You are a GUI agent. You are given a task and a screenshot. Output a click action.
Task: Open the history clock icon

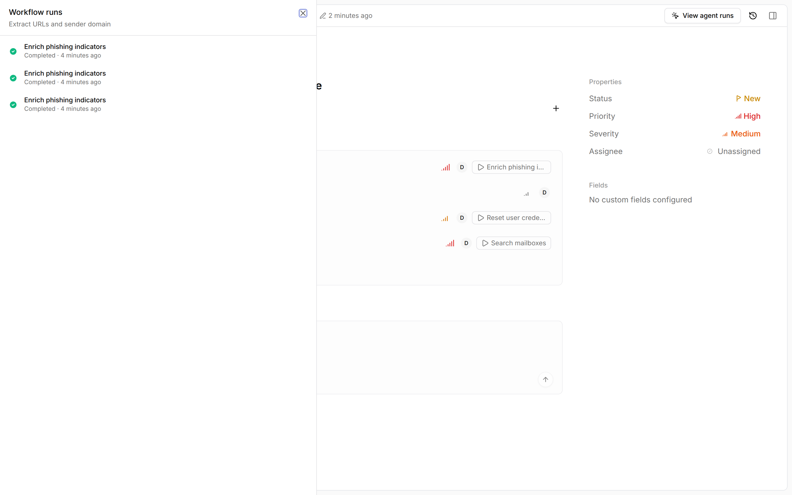pyautogui.click(x=753, y=16)
